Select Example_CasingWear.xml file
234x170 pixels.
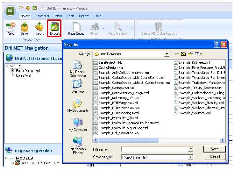[115, 88]
